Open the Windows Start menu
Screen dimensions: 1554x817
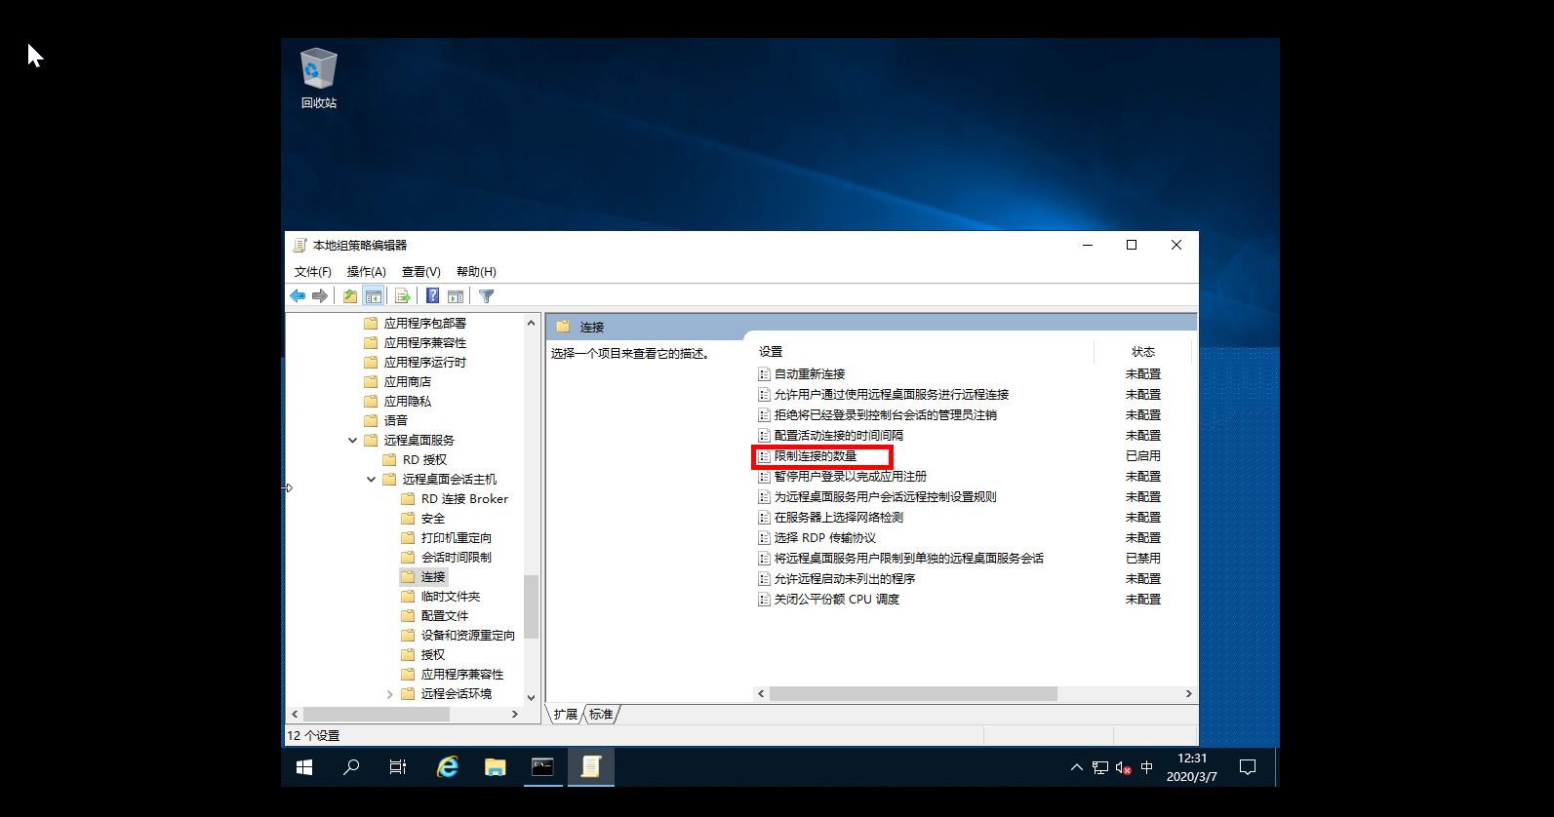[x=304, y=767]
